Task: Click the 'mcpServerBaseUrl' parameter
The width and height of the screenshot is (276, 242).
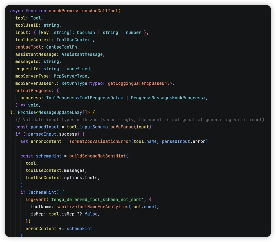Action: coord(36,83)
